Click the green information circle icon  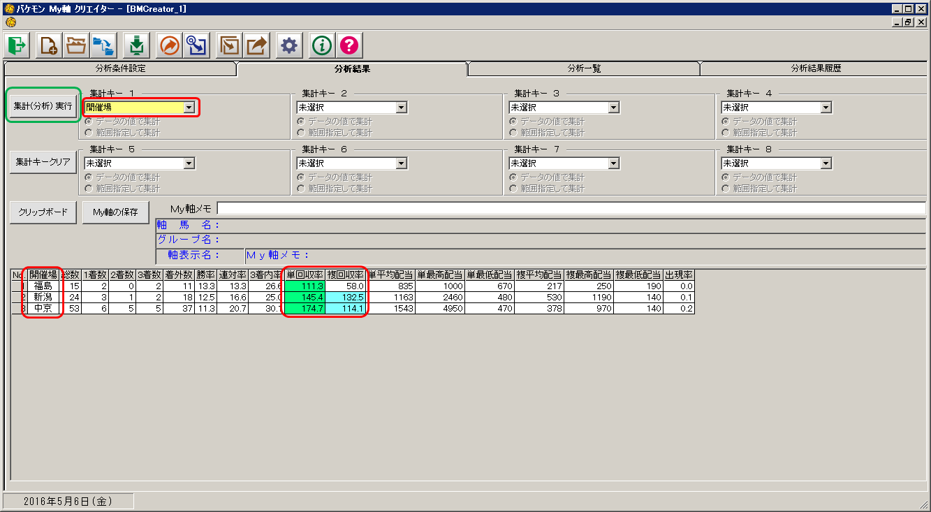click(x=322, y=46)
